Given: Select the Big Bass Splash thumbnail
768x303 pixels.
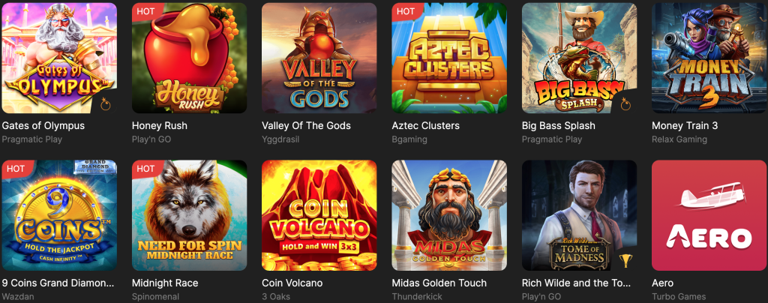Looking at the screenshot, I should click(x=580, y=58).
